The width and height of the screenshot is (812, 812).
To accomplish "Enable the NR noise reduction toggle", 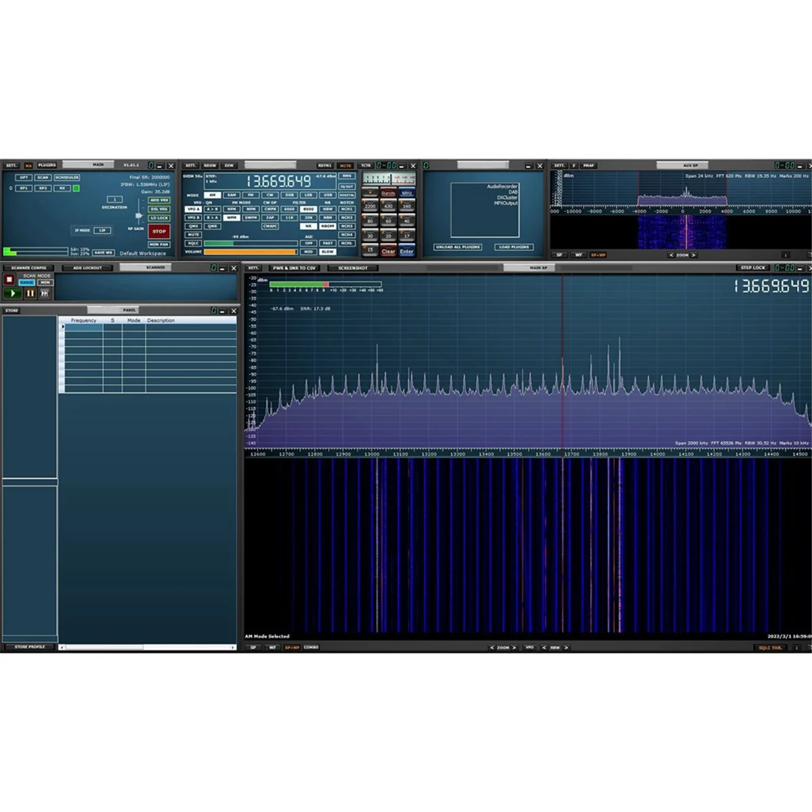I will pos(309,226).
